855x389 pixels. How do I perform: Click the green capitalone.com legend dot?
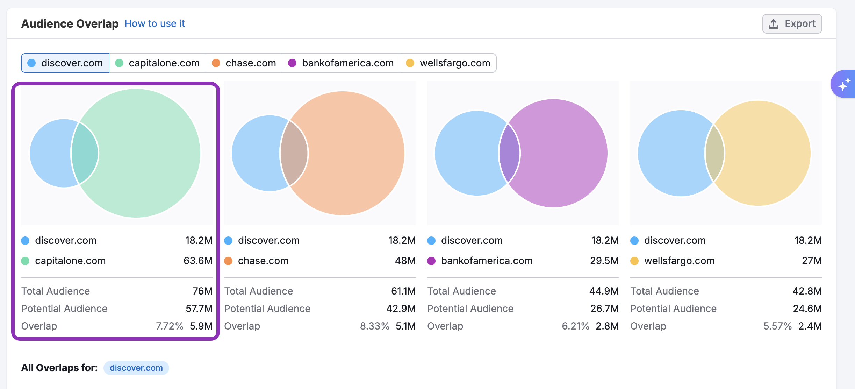25,261
